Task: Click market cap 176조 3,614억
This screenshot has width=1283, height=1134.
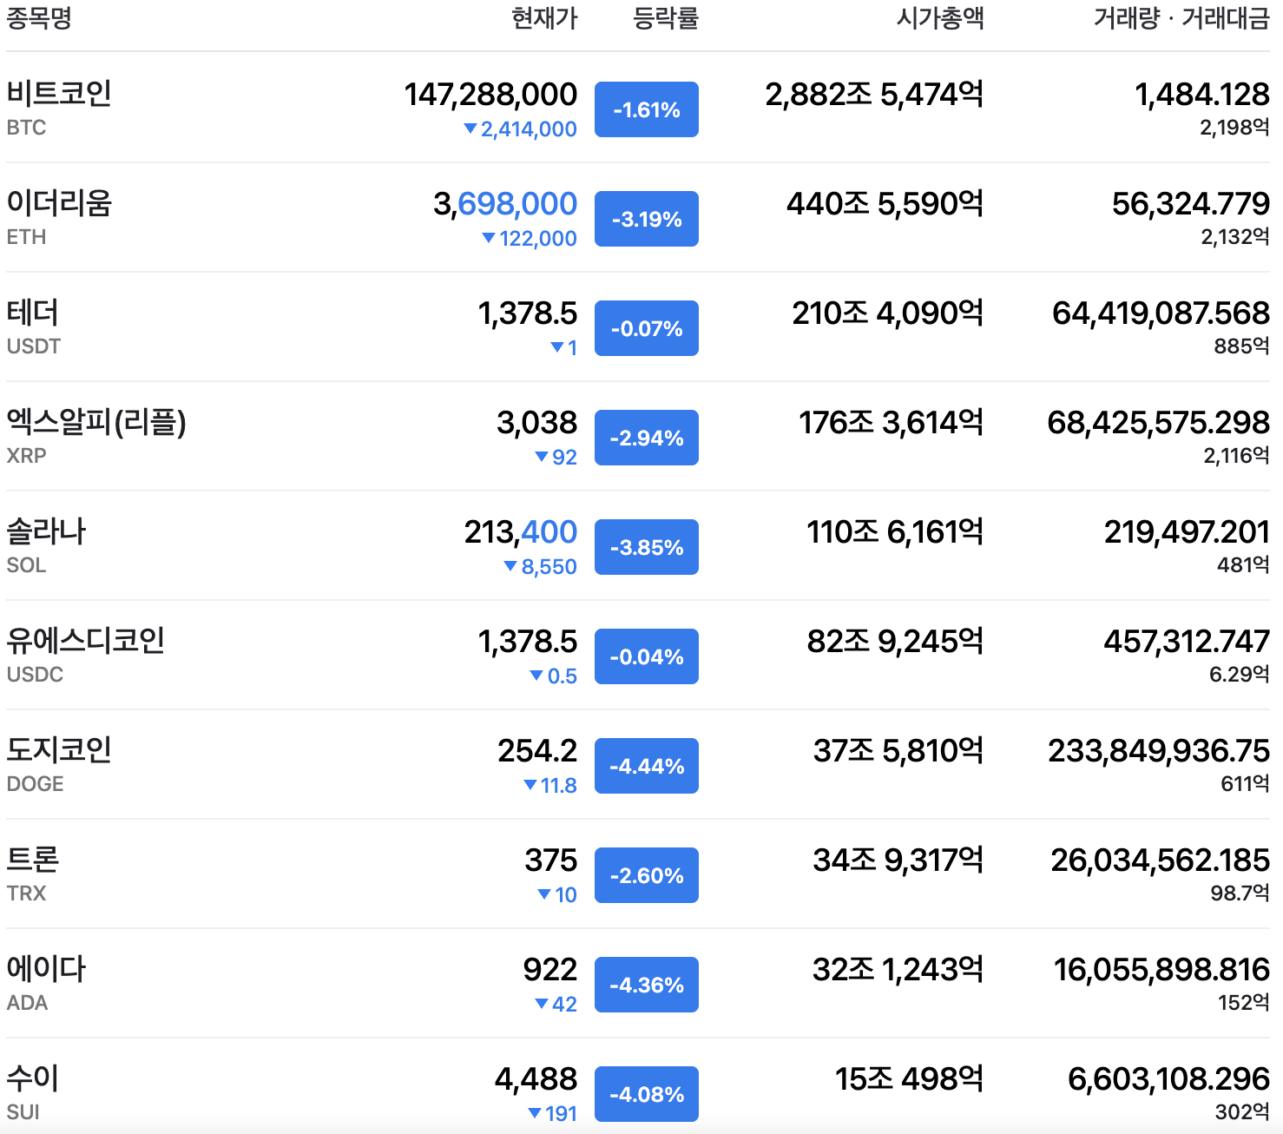Action: click(892, 422)
